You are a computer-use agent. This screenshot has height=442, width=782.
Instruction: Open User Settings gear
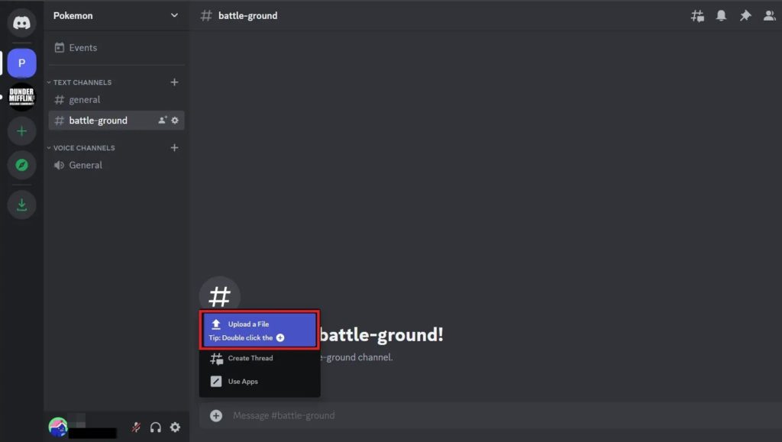(x=175, y=427)
